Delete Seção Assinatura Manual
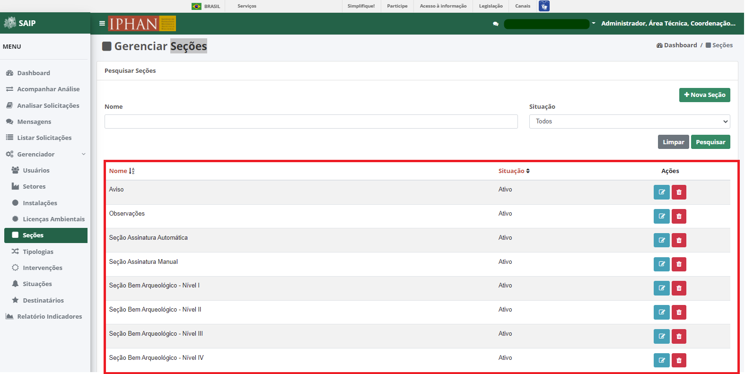745x374 pixels. (x=679, y=264)
